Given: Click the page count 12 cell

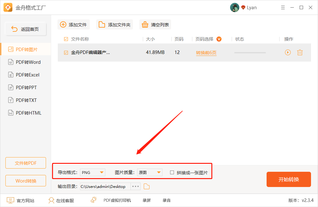Looking at the screenshot, I should [x=177, y=52].
